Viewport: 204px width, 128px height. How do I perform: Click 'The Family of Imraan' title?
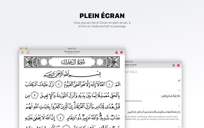point(72,52)
